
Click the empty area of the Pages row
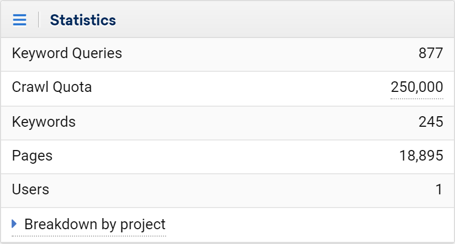pos(226,156)
